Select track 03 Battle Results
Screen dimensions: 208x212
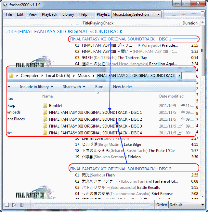tap(136, 188)
